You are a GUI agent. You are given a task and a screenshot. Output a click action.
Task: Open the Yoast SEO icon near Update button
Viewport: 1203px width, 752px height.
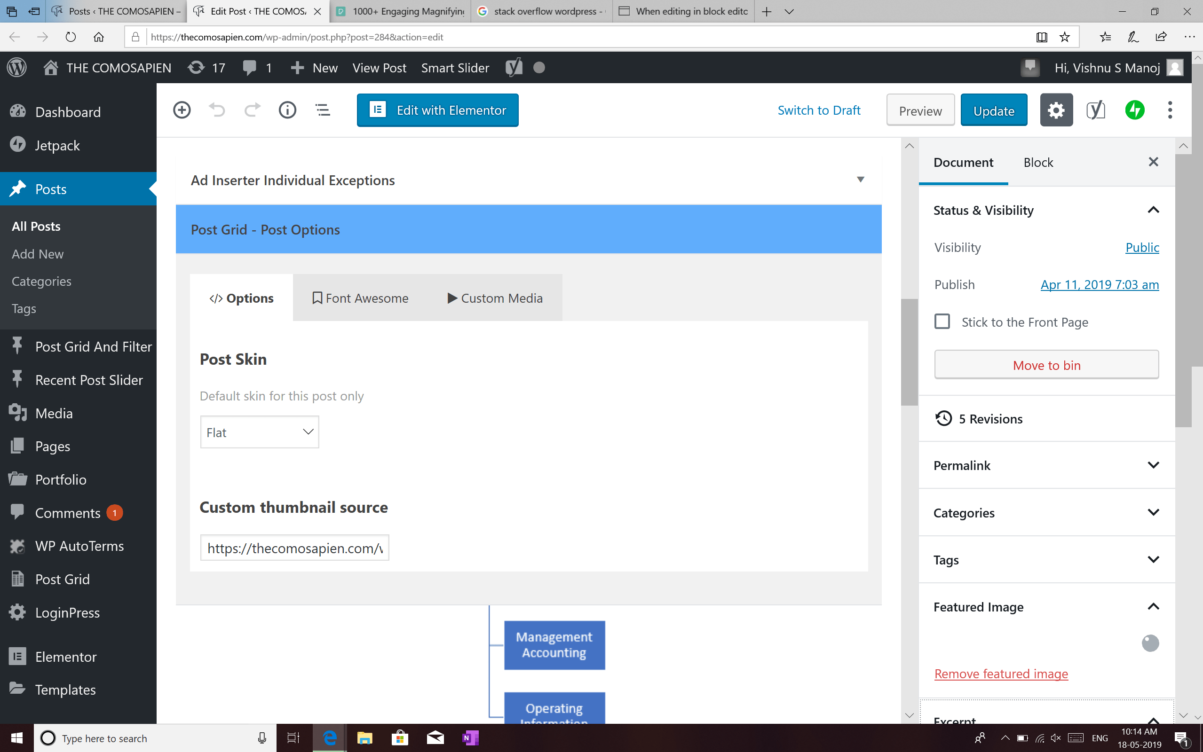click(1096, 110)
